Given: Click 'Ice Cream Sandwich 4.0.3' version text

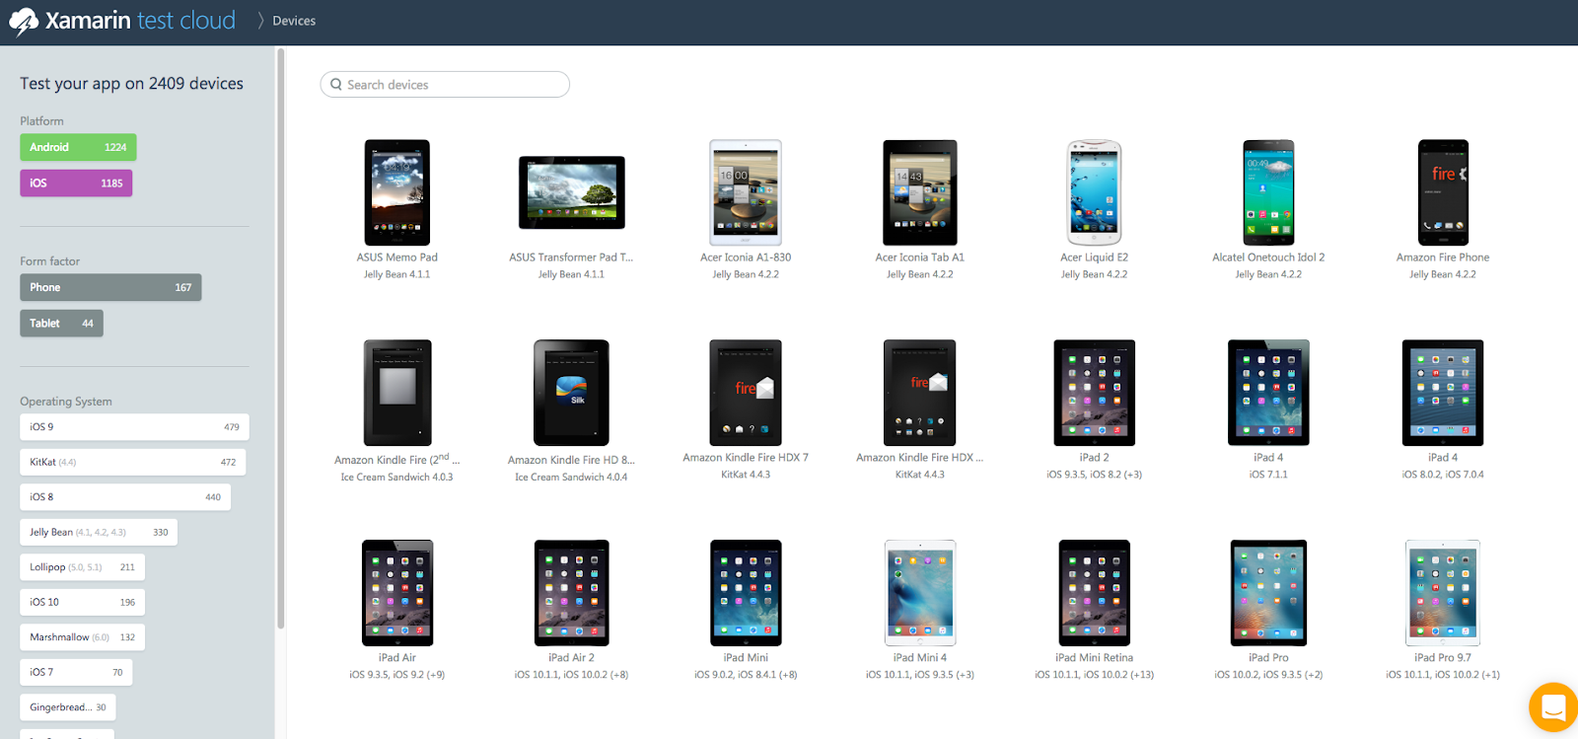Looking at the screenshot, I should tap(397, 478).
